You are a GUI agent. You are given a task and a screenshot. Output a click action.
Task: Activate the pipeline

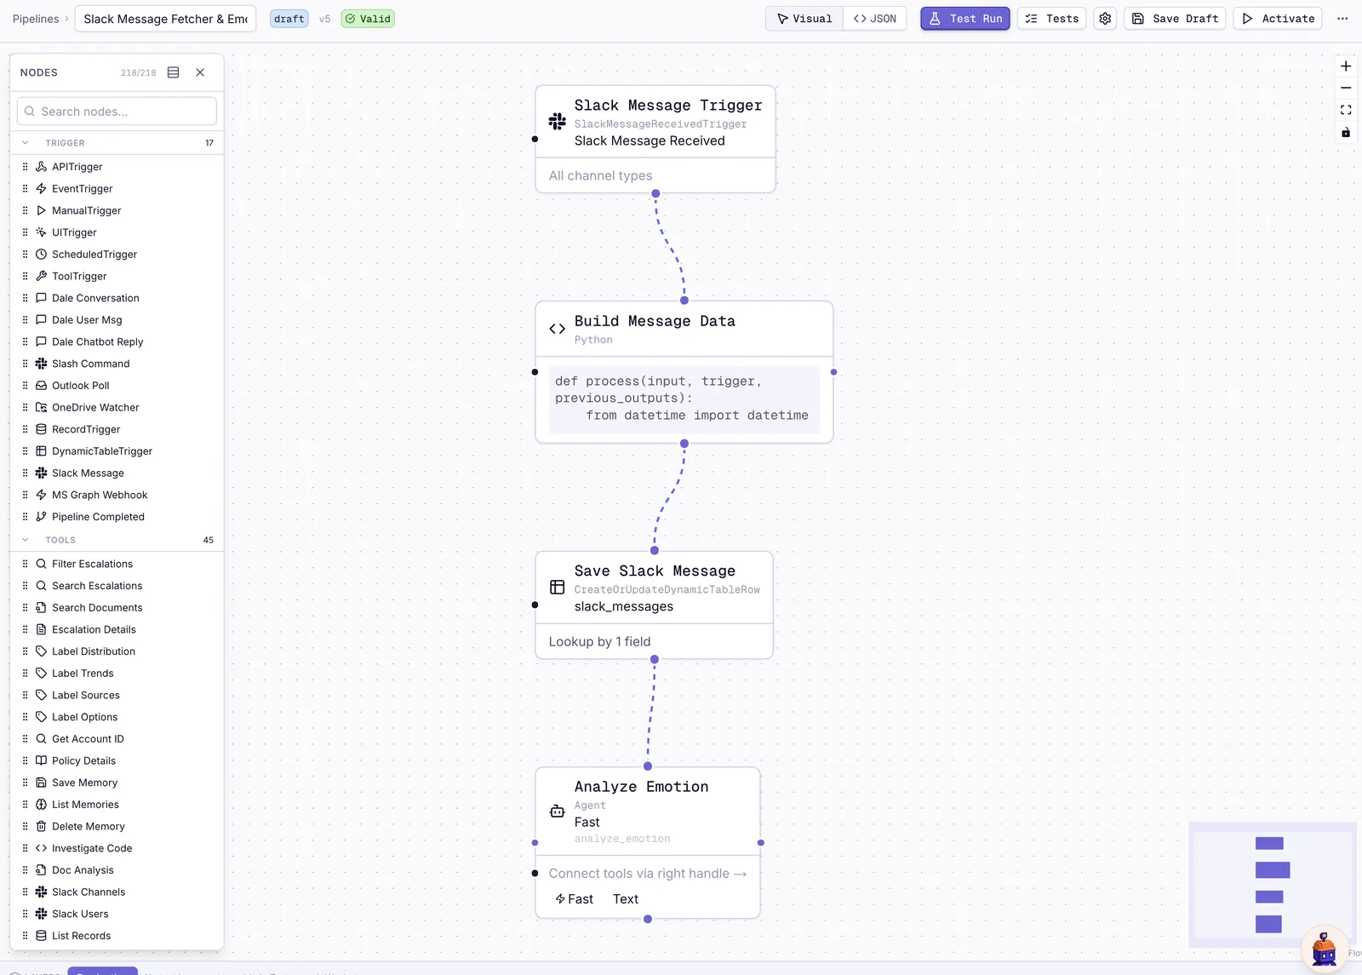[x=1278, y=19]
